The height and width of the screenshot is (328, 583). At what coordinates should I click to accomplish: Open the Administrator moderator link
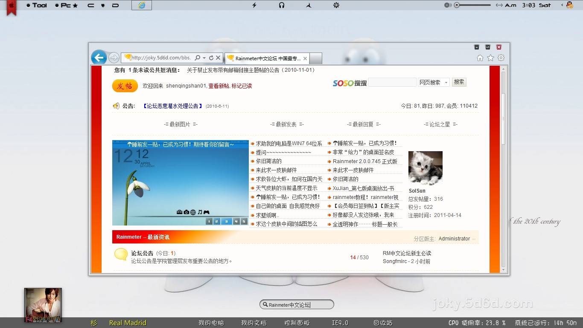click(x=454, y=239)
